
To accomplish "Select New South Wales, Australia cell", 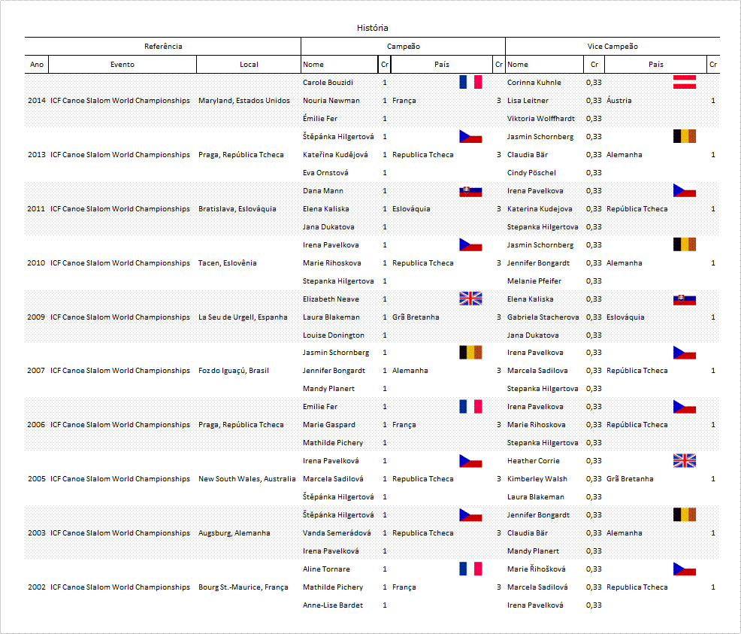I will click(246, 478).
